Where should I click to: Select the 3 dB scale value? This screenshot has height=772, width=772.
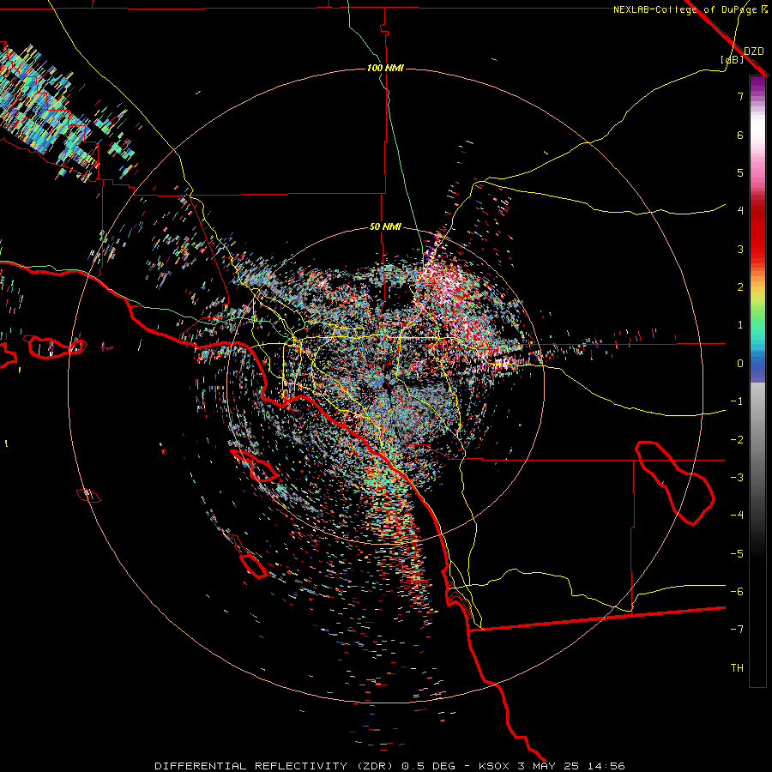pyautogui.click(x=740, y=249)
